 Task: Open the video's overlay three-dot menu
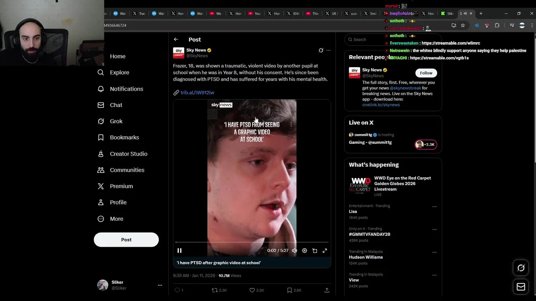pyautogui.click(x=291, y=124)
